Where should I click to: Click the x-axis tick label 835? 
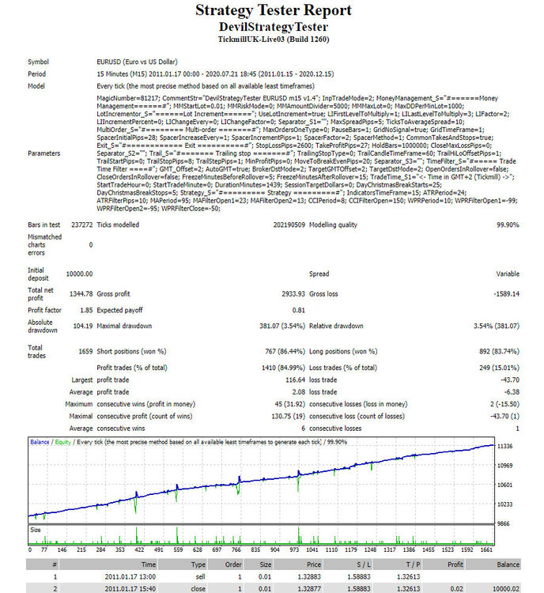(255, 550)
